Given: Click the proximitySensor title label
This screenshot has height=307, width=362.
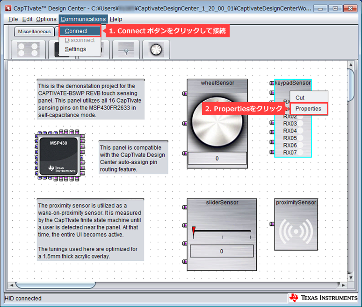Looking at the screenshot, I should click(296, 202).
